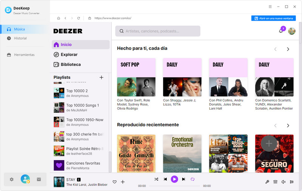Click the DeeKeep logo icon
The width and height of the screenshot is (302, 191).
(x=8, y=10)
